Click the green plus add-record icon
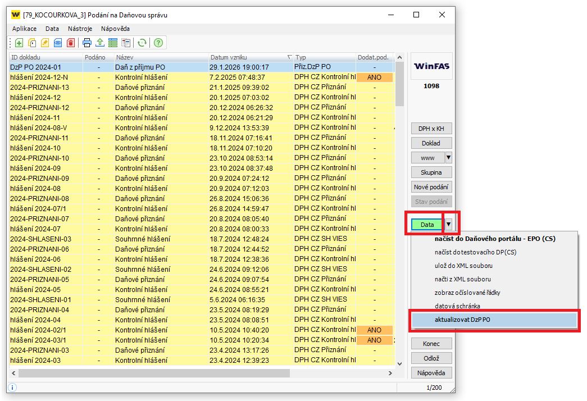The image size is (587, 401). [19, 43]
